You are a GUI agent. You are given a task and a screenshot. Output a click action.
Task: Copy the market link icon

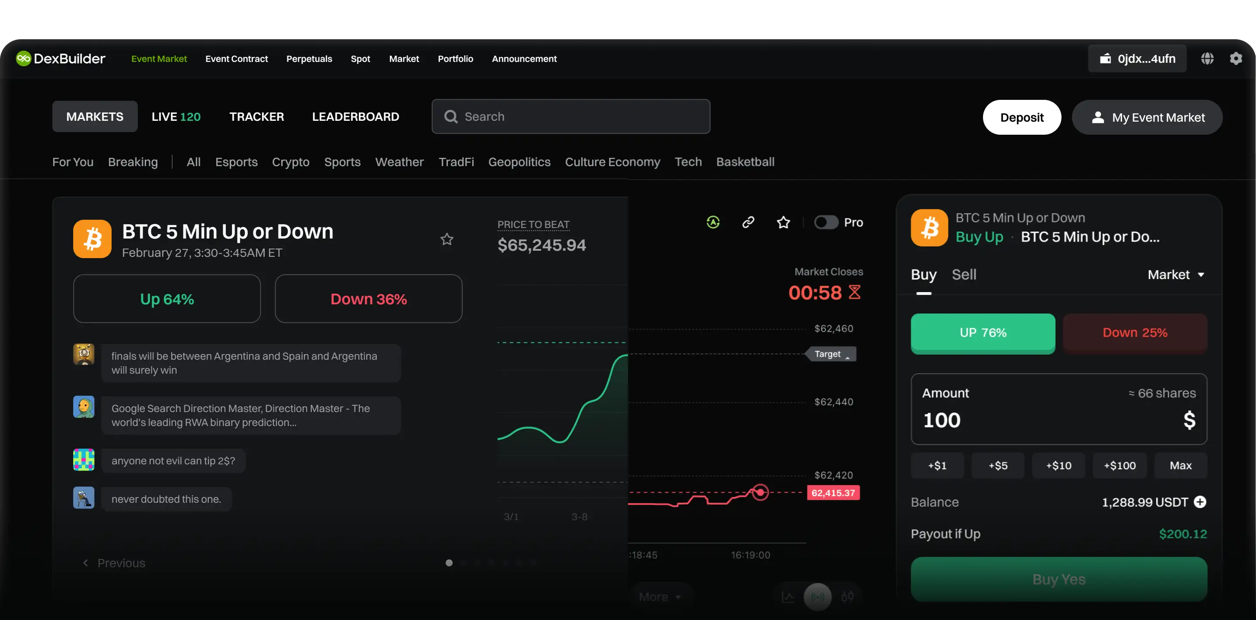pos(748,222)
